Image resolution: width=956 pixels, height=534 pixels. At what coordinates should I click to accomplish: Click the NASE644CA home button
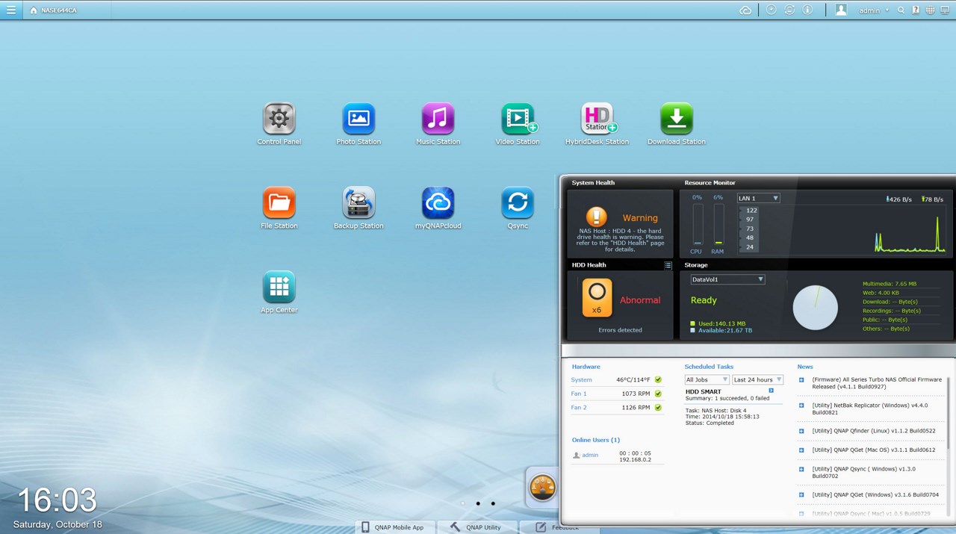click(53, 10)
